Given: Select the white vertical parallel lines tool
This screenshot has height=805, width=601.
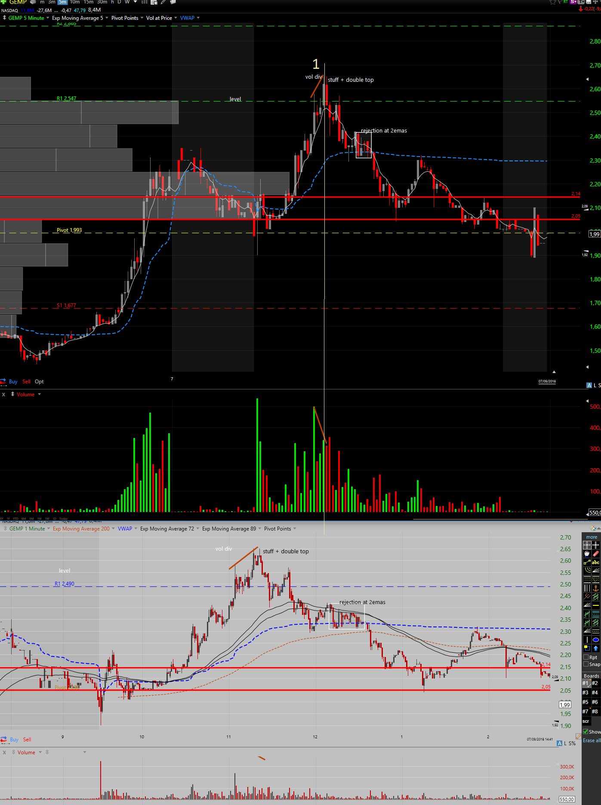Looking at the screenshot, I should tap(587, 587).
